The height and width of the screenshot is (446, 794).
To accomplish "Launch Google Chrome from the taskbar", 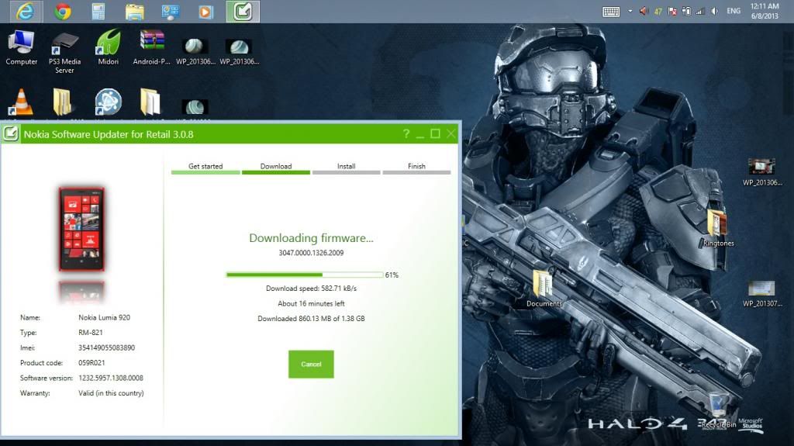I will [x=64, y=12].
